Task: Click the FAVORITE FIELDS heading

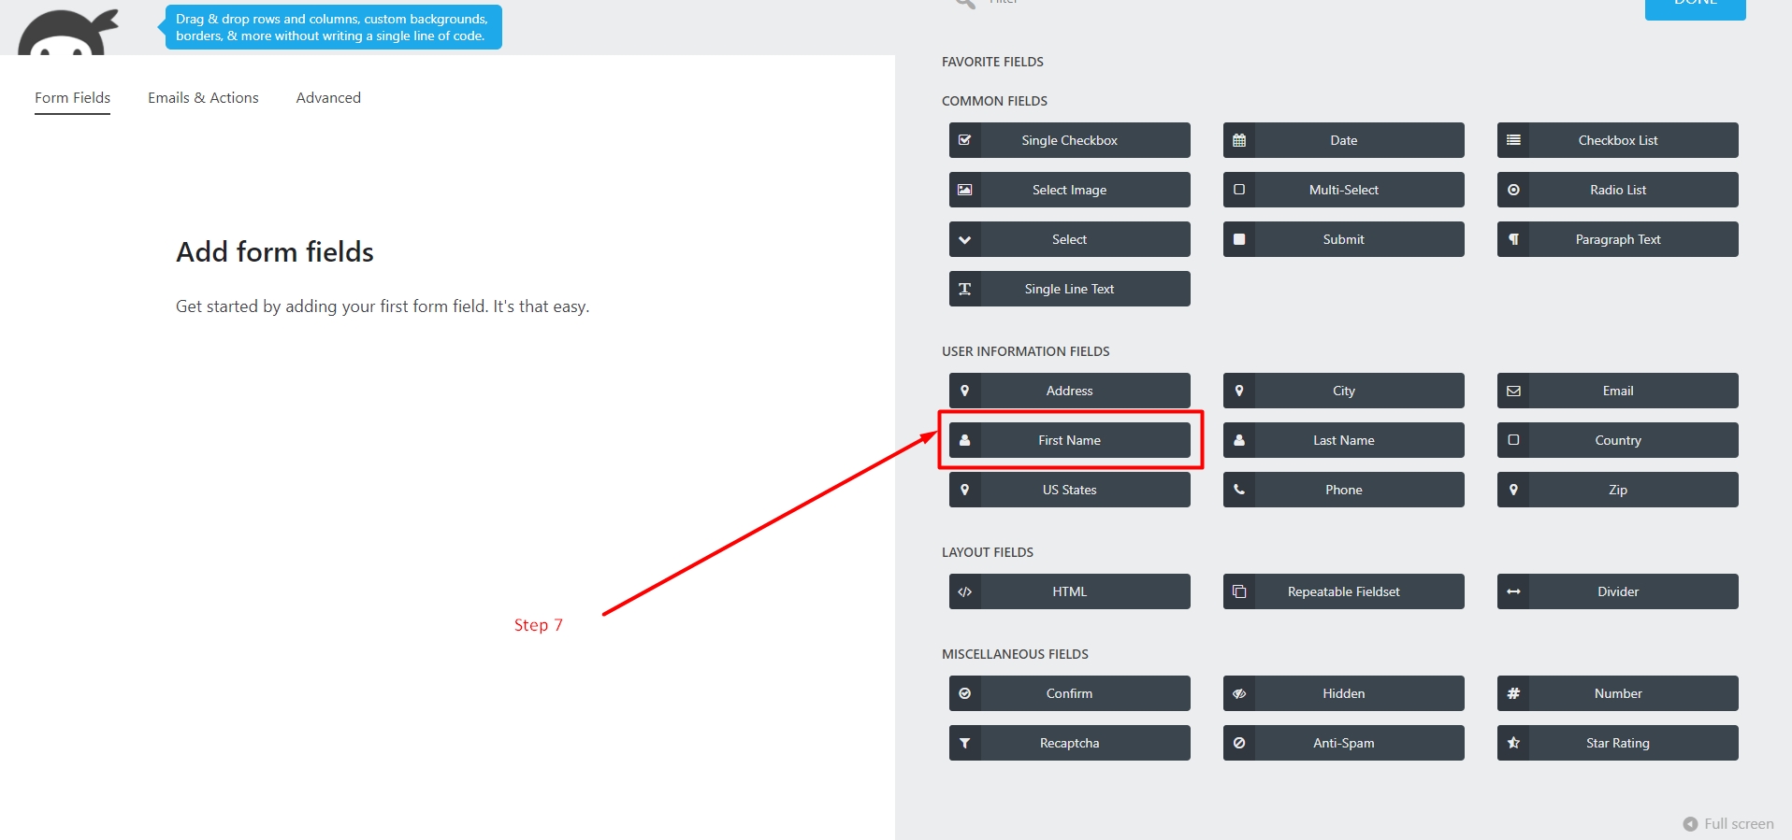Action: (x=992, y=62)
